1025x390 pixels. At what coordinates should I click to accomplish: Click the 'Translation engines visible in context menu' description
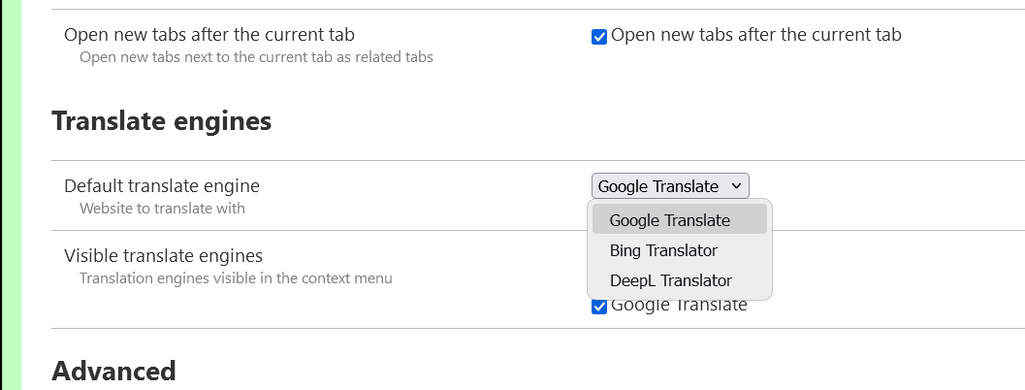click(236, 278)
